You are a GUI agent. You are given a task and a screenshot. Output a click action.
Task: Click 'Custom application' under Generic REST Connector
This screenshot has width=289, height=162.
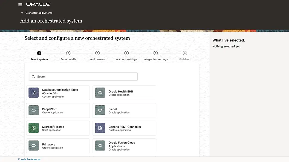point(120,130)
